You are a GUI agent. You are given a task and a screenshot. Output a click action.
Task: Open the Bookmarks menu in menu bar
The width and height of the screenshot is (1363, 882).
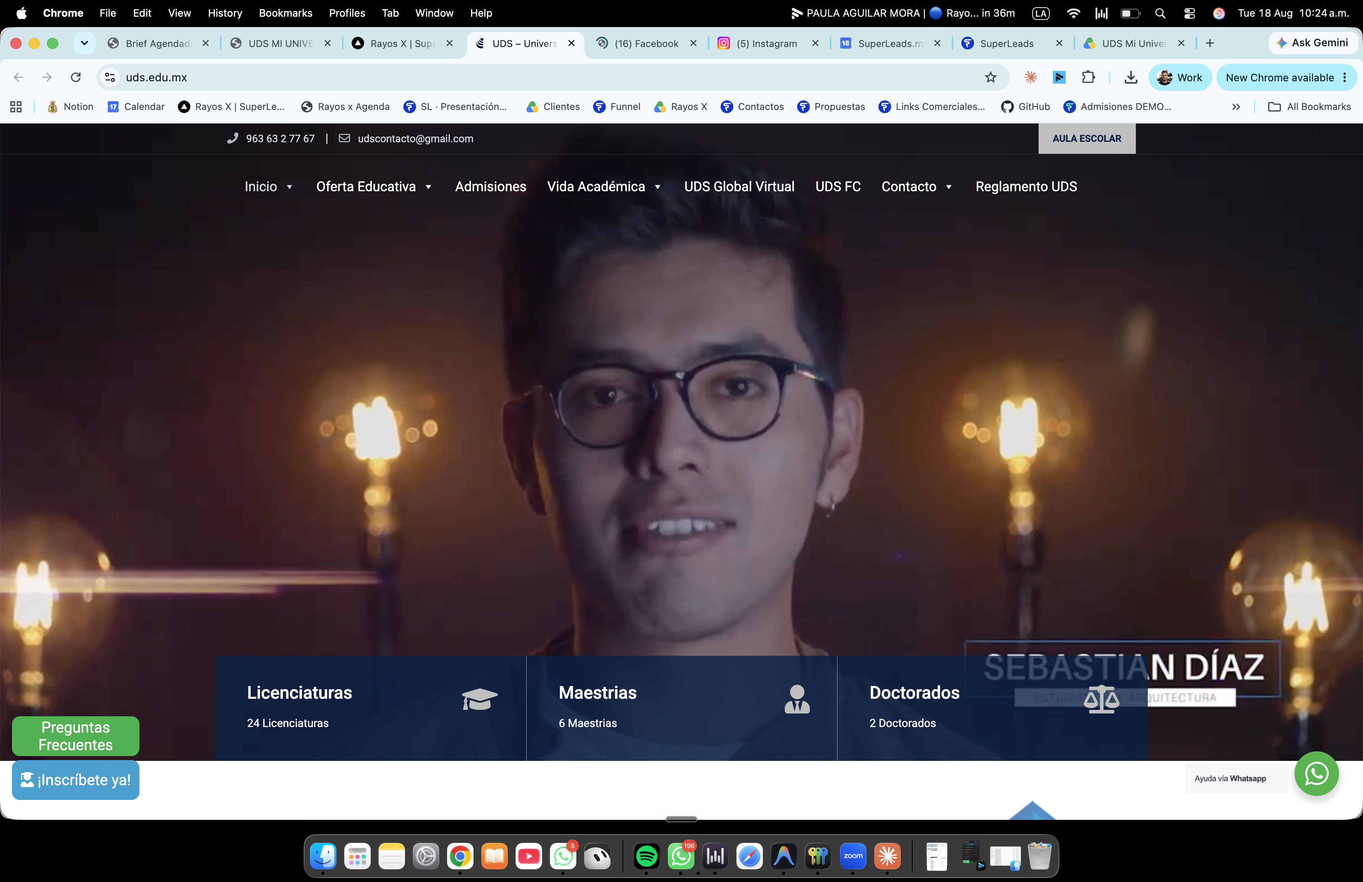[x=285, y=13]
